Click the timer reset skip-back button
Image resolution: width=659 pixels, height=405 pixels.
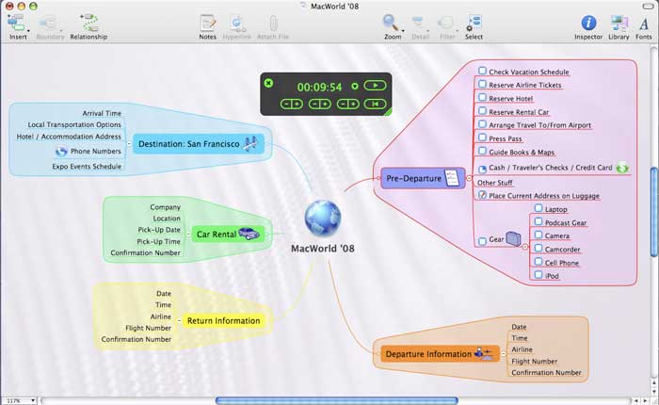click(x=375, y=104)
